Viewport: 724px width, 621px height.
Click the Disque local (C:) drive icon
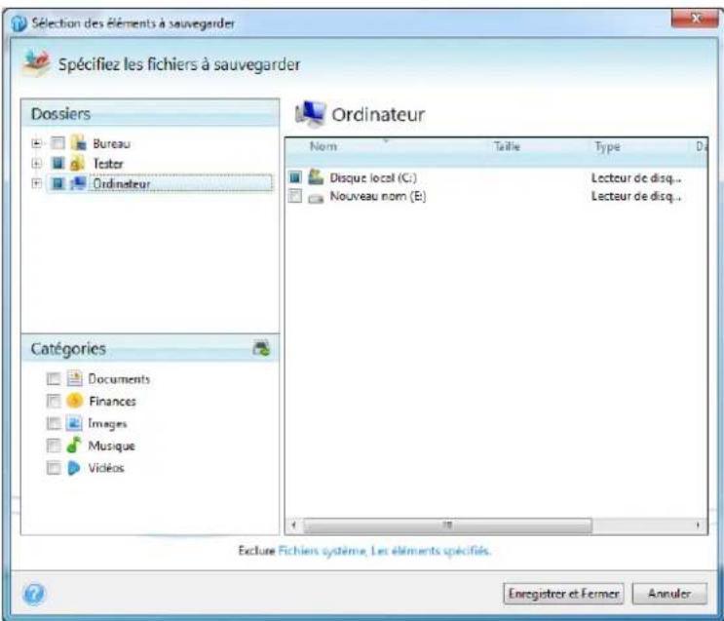pos(316,177)
